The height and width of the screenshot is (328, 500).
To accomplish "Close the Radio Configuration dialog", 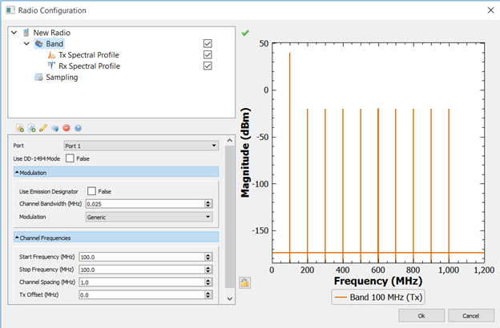I will [x=490, y=10].
